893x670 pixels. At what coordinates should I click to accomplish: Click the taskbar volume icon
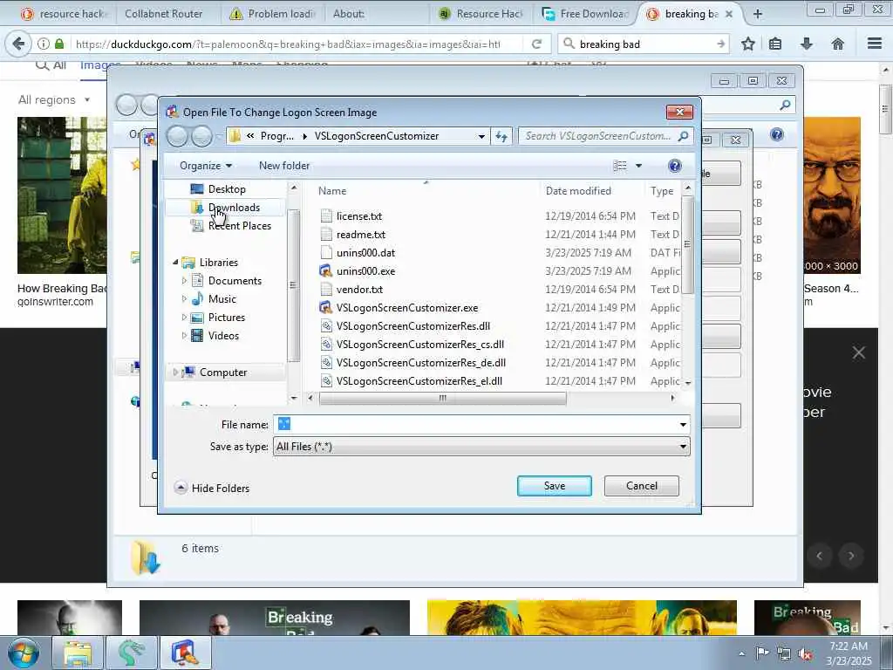[x=805, y=654]
